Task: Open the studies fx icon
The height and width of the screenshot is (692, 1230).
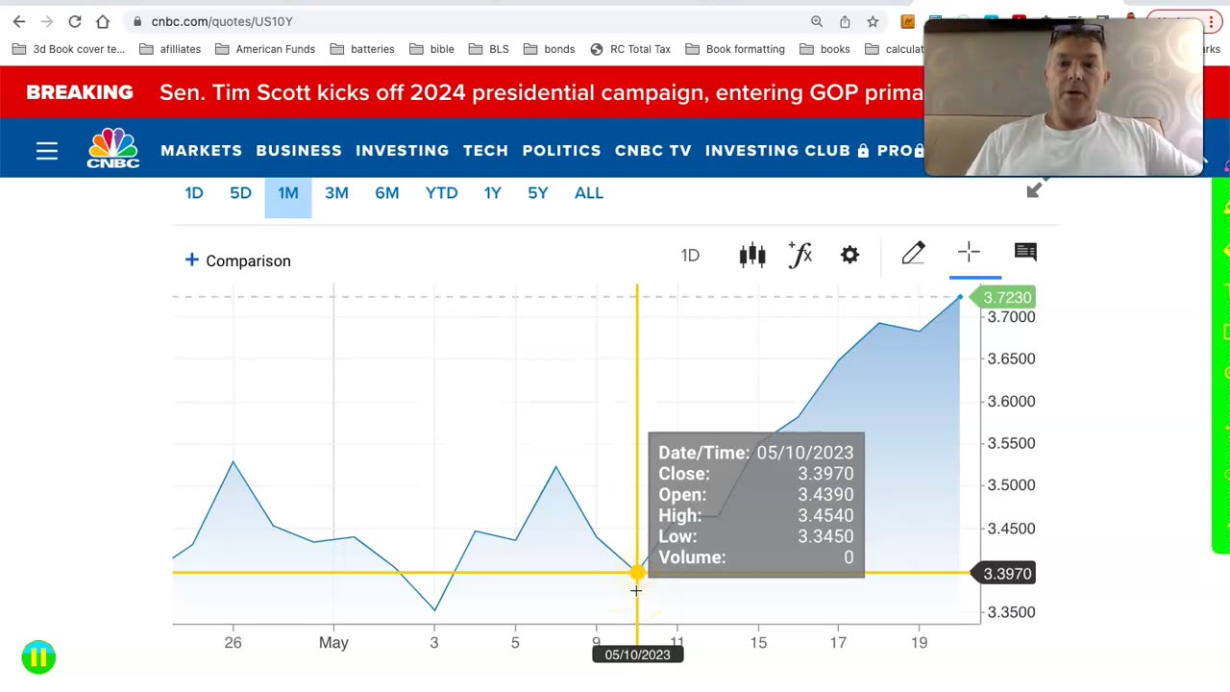Action: pos(800,255)
